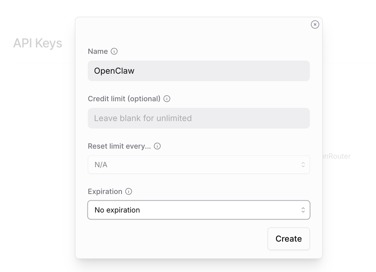Open the Reset limit N/A dropdown
Screen dimensions: 376x272
(199, 165)
